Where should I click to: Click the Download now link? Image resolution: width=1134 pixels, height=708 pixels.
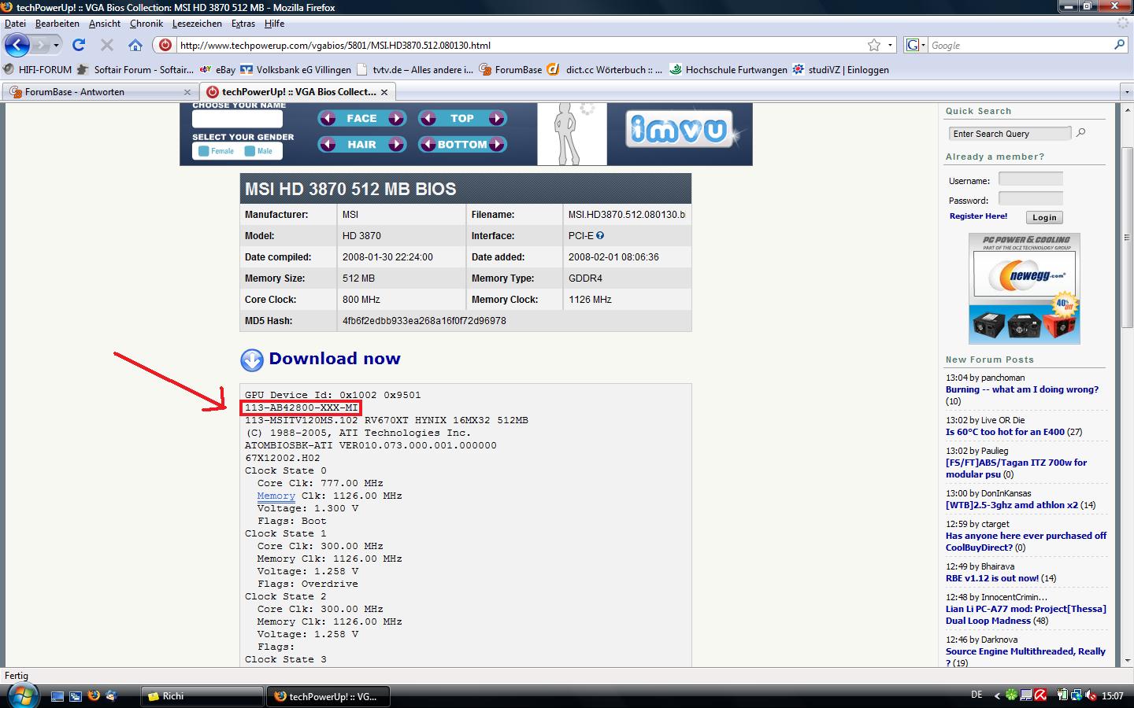pyautogui.click(x=335, y=359)
